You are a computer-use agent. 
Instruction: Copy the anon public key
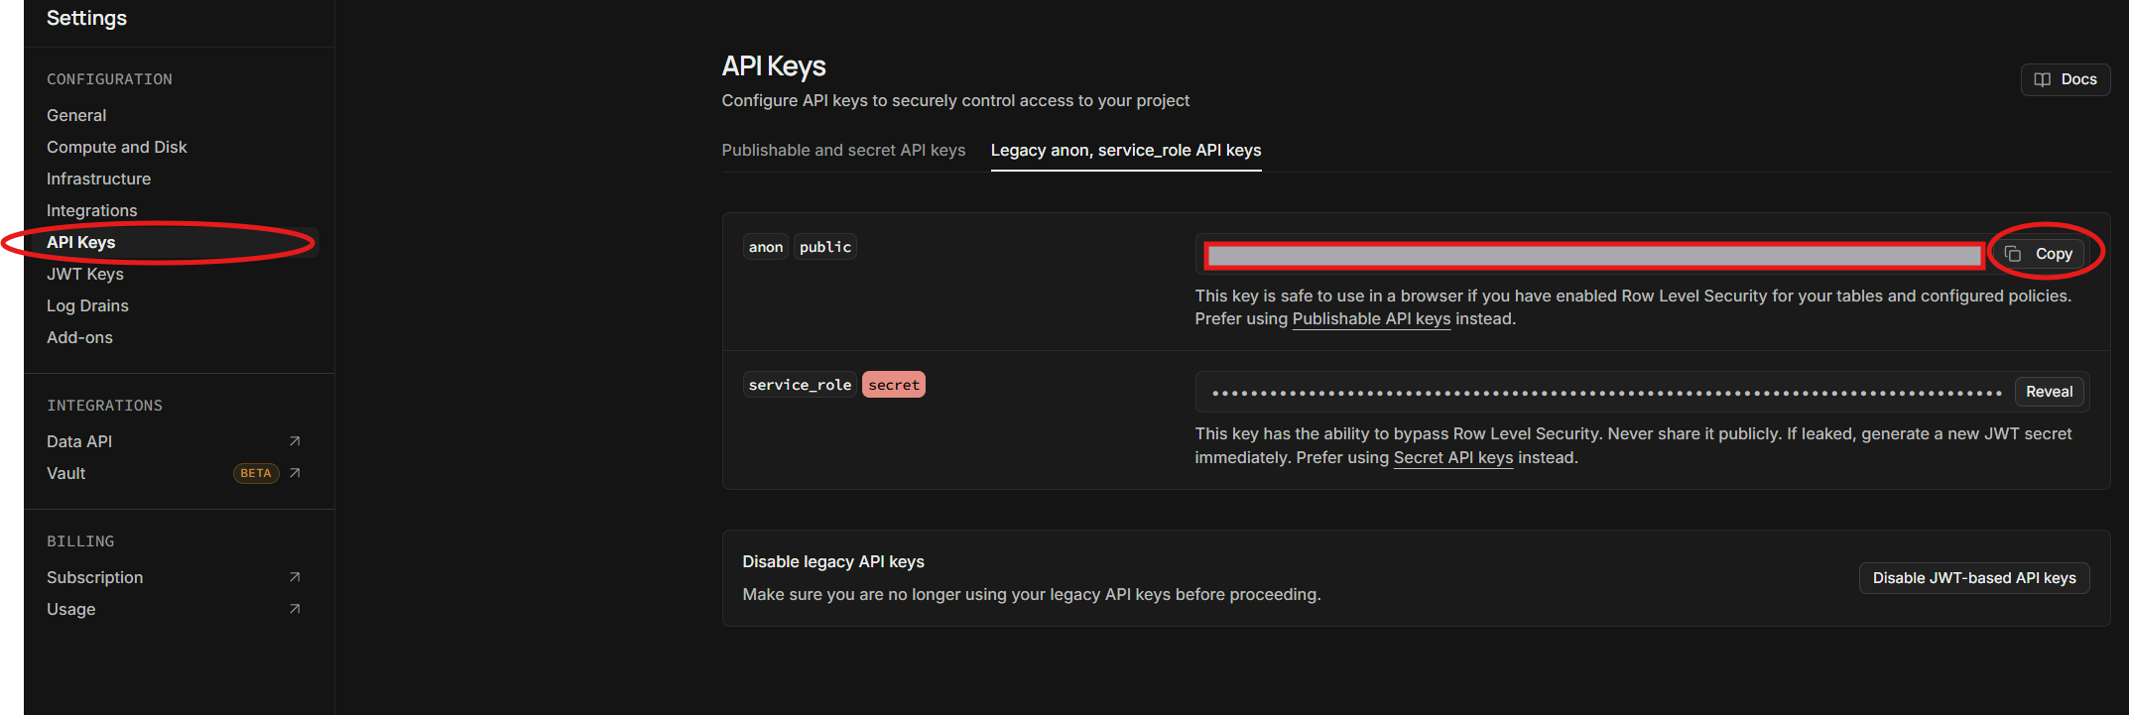click(2042, 254)
